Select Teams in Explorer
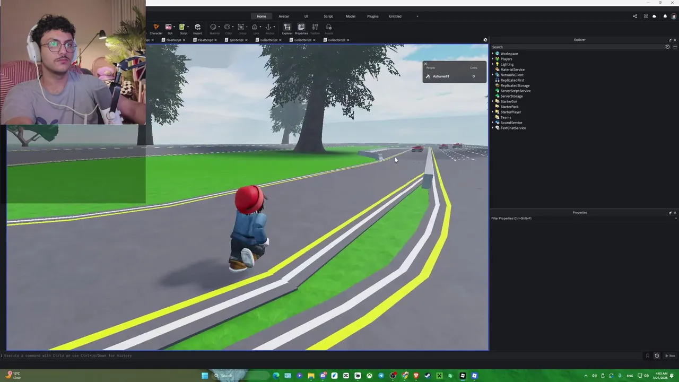679x382 pixels. (x=506, y=117)
